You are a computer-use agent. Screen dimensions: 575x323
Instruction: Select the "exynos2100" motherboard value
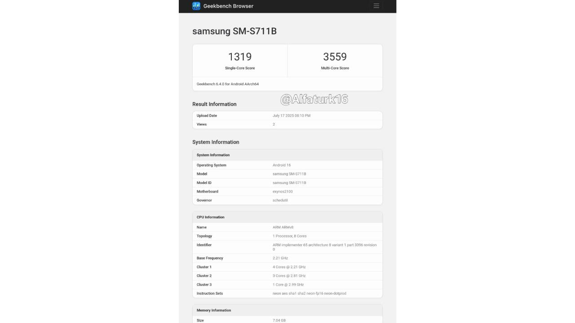283,192
